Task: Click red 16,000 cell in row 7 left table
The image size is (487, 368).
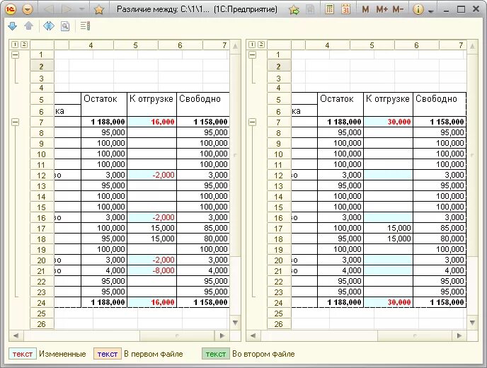Action: coord(152,122)
